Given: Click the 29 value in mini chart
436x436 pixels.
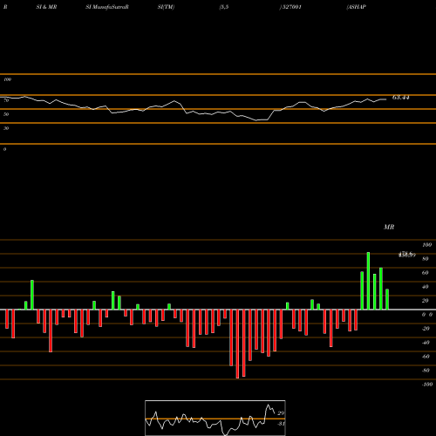Looking at the screenshot, I should pyautogui.click(x=281, y=413).
